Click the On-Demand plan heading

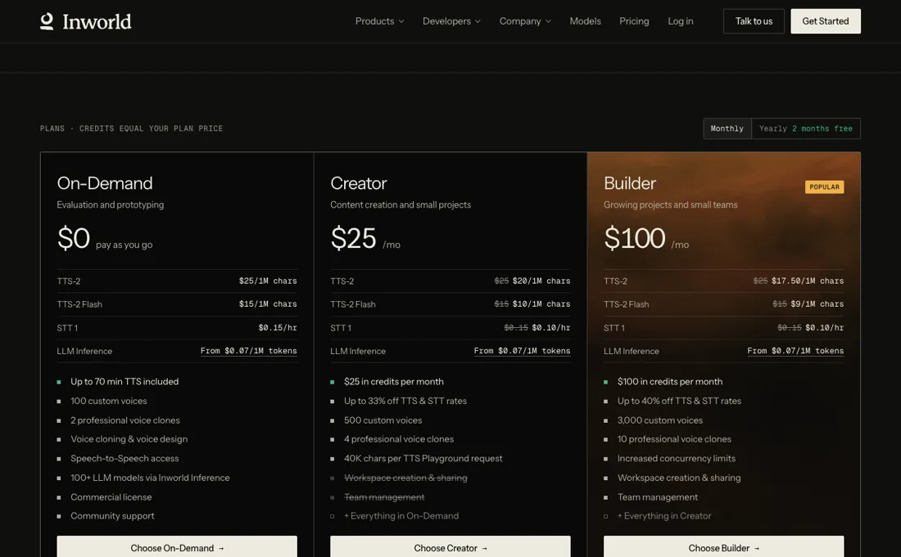click(x=105, y=183)
